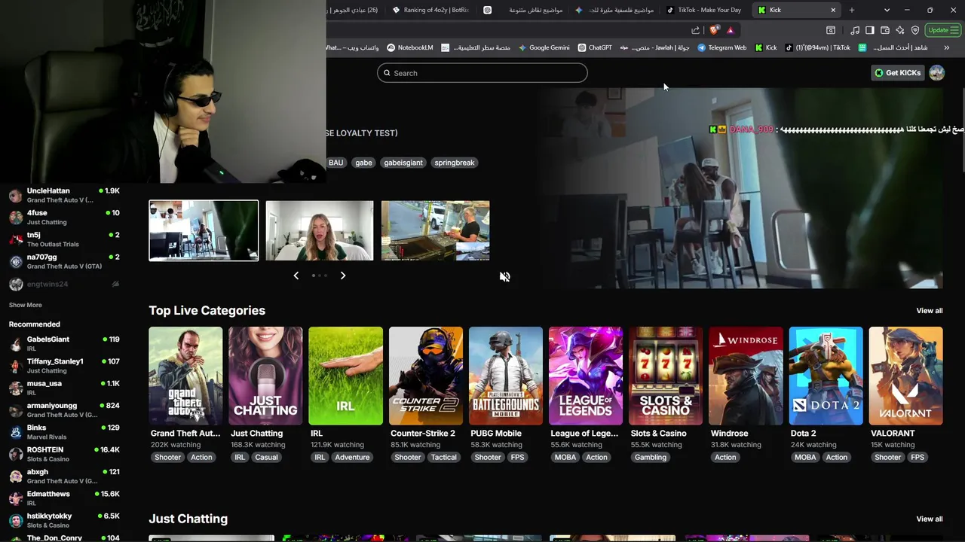Click the browser Update button
Viewport: 965px width, 542px height.
943,30
